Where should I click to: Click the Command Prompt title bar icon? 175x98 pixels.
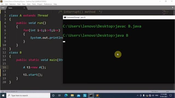65,17
